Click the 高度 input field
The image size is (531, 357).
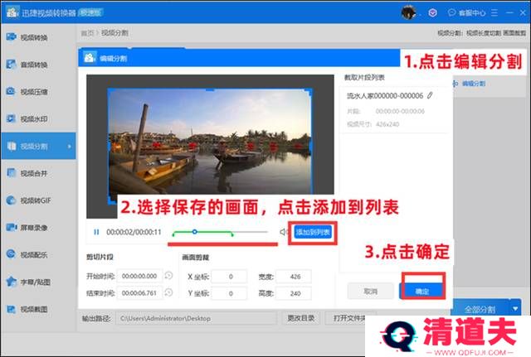[294, 293]
